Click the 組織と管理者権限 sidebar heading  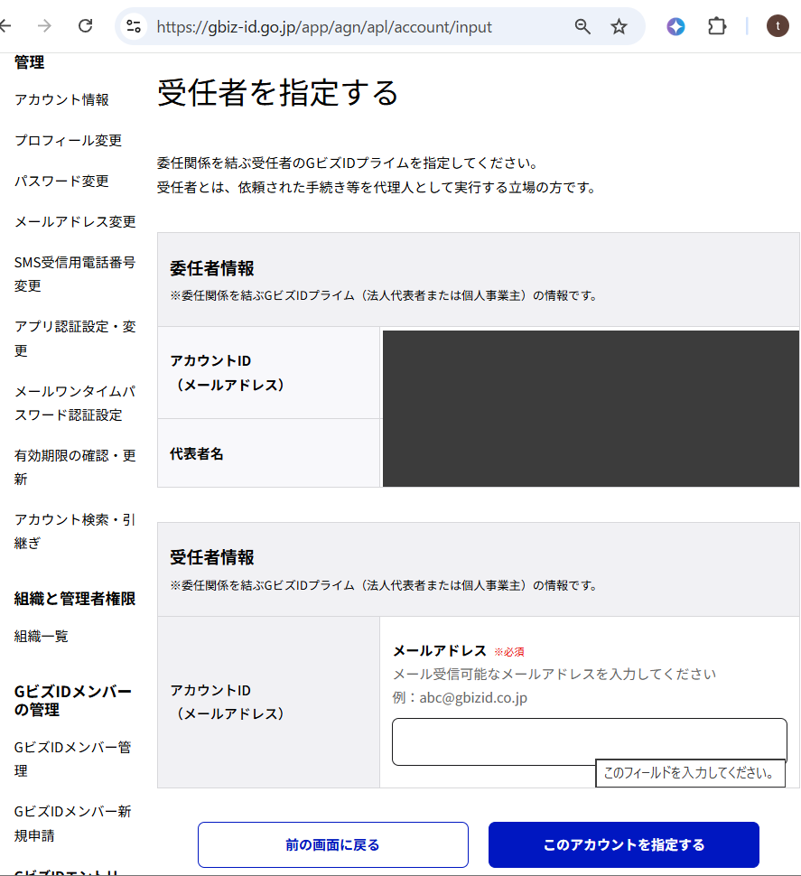(x=75, y=599)
